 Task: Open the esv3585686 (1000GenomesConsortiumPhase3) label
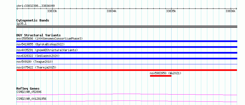click(x=50, y=38)
